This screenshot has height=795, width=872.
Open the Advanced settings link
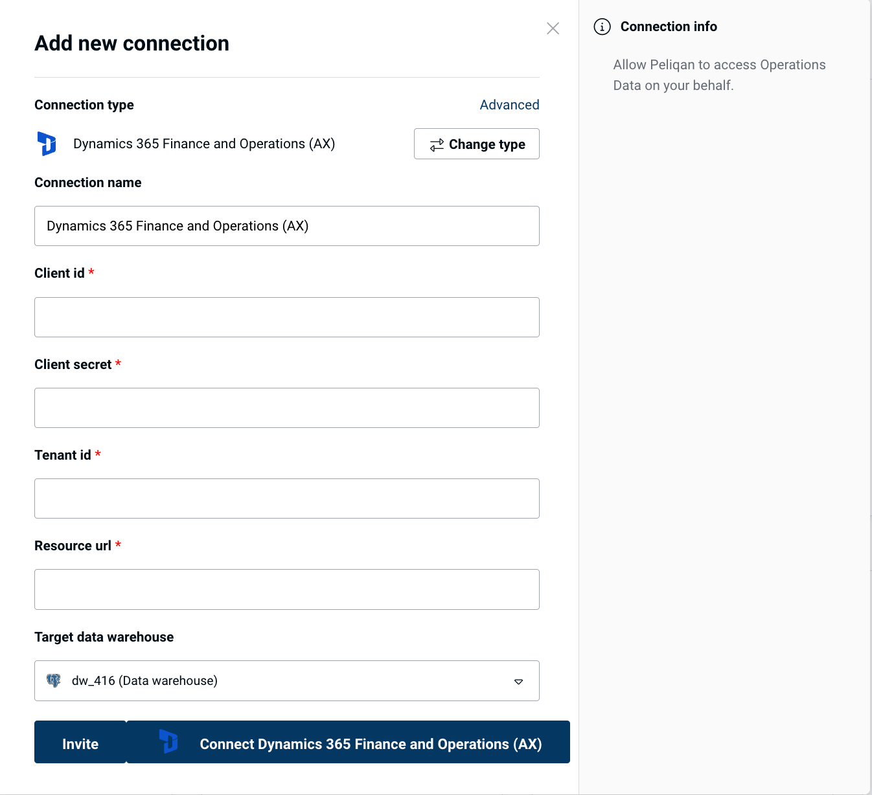(x=509, y=105)
